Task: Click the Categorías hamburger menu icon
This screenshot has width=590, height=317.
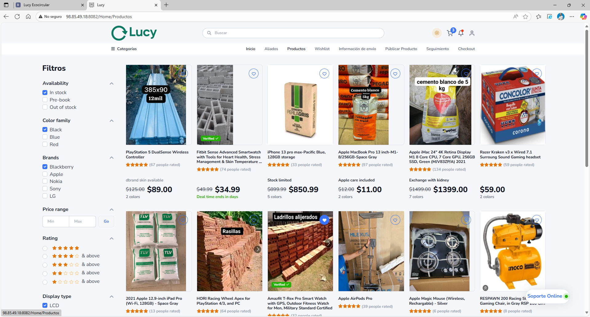Action: [113, 49]
